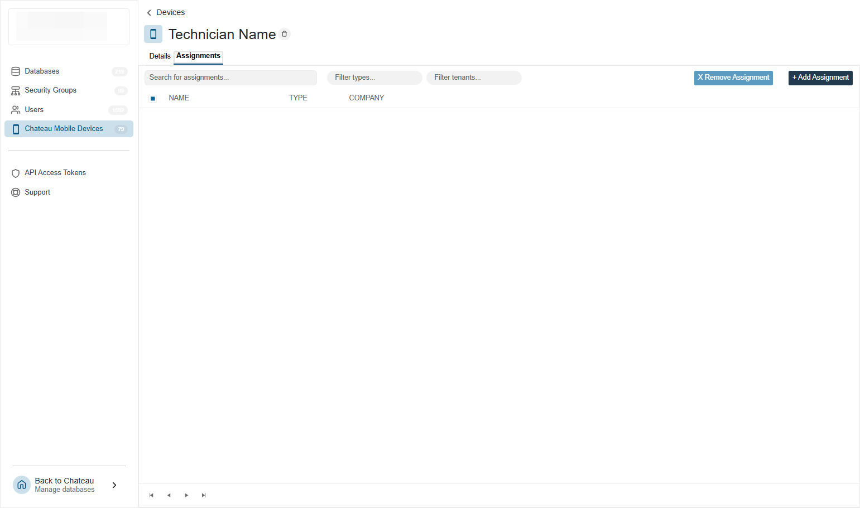Delete device using the trash icon
Screen dimensions: 860x508
(284, 34)
